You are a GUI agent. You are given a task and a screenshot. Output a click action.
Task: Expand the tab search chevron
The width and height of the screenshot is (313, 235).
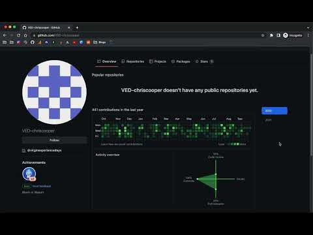pos(308,27)
